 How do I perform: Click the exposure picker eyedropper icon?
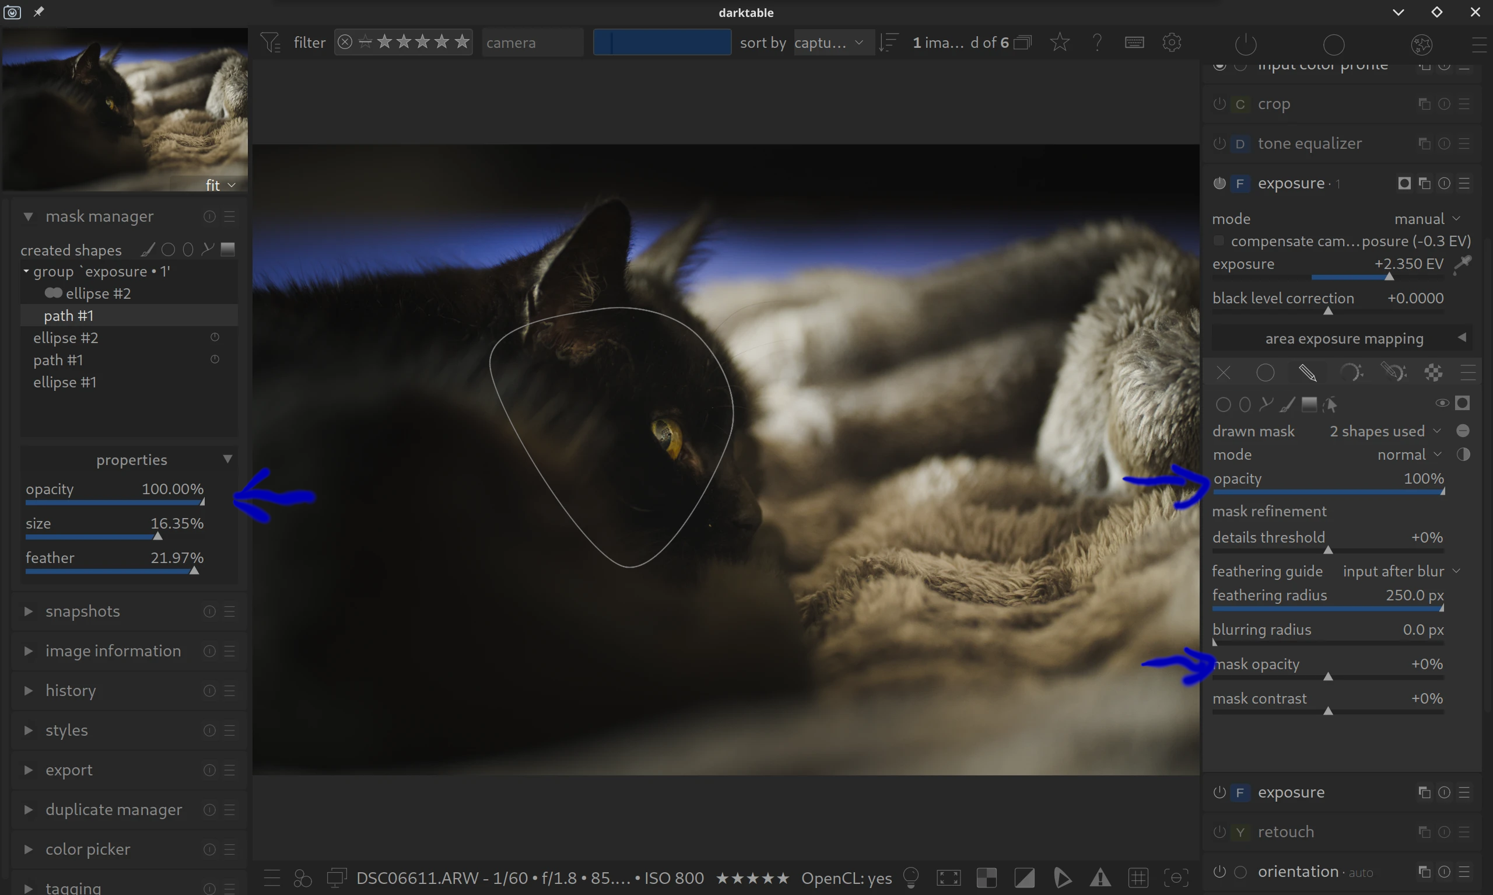pyautogui.click(x=1463, y=264)
